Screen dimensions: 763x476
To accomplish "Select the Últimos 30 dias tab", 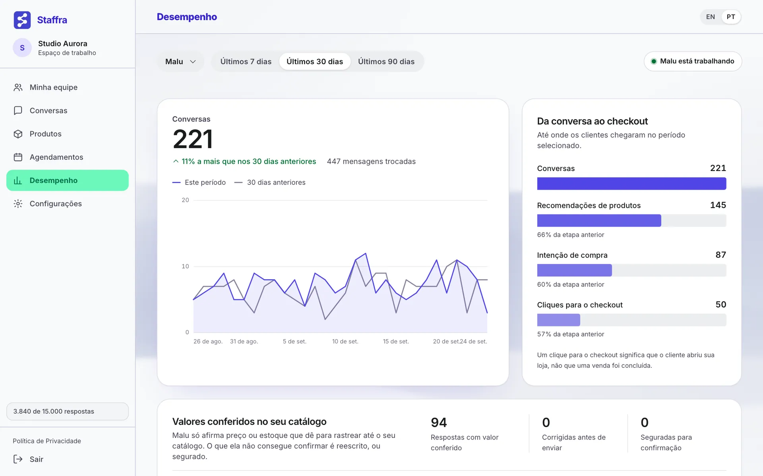I will point(315,61).
